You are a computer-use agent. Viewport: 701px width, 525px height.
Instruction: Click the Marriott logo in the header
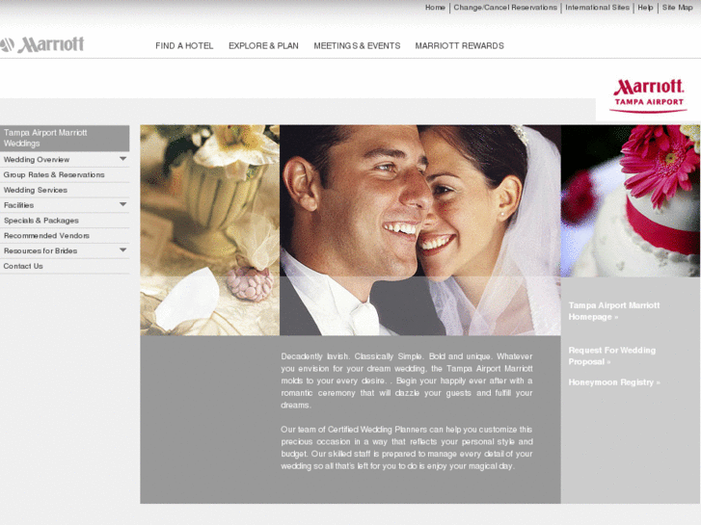point(42,44)
